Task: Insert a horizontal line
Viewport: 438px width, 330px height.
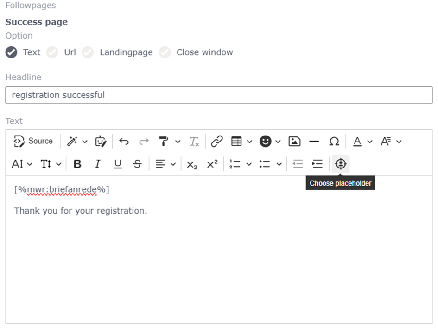Action: click(x=314, y=141)
